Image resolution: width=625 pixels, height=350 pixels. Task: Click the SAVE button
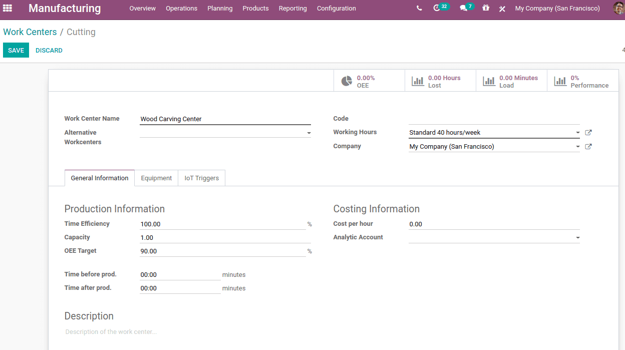tap(16, 50)
